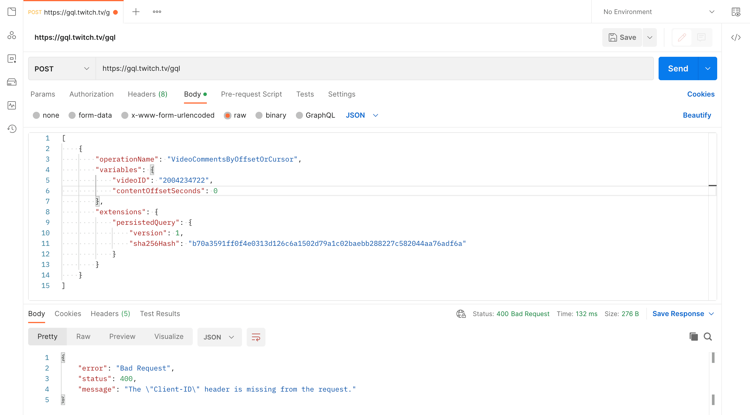The height and width of the screenshot is (415, 750).
Task: Open the Mock Servers sidebar icon
Action: pos(12,82)
